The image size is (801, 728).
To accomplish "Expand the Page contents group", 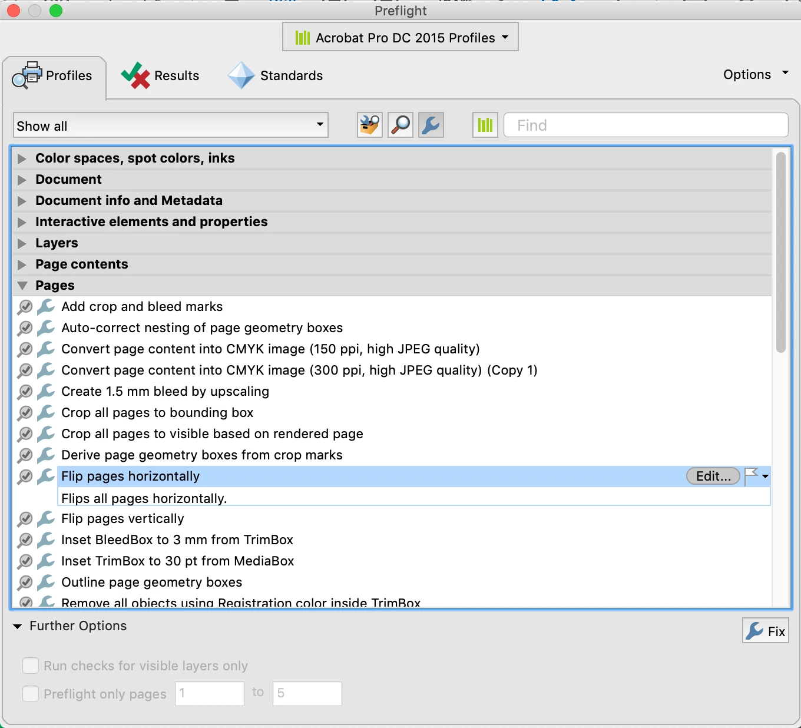I will coord(22,264).
